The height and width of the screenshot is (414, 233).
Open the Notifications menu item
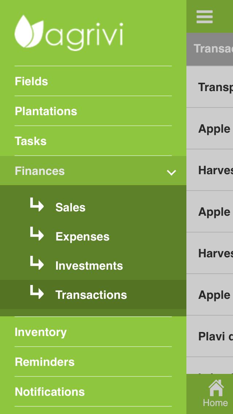click(50, 392)
